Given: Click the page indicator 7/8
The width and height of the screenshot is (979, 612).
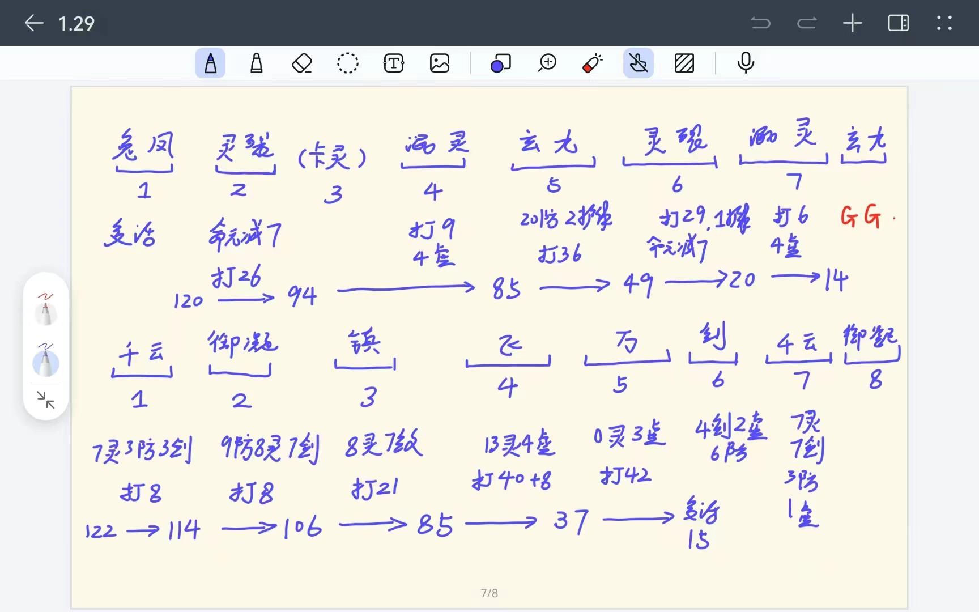Looking at the screenshot, I should click(x=489, y=593).
